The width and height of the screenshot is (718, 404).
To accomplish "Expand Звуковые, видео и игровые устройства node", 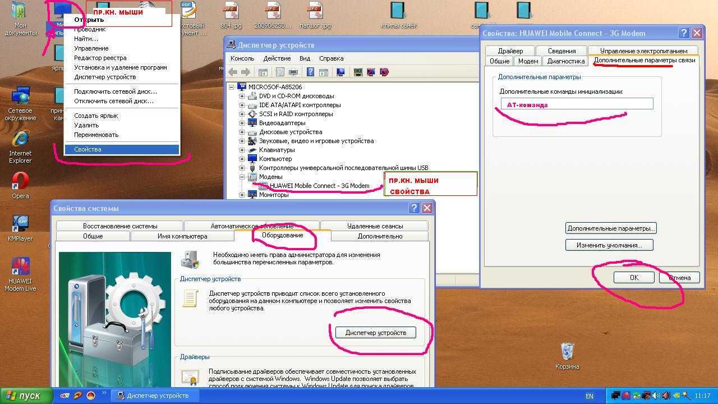I will click(x=242, y=141).
